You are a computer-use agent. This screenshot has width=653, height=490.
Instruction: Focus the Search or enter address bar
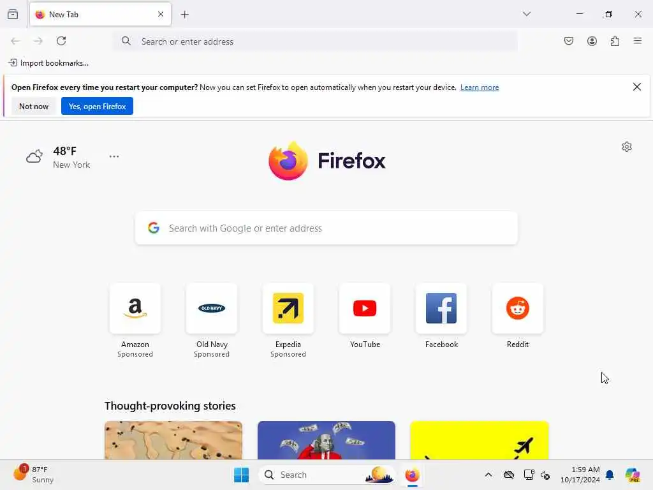point(315,41)
